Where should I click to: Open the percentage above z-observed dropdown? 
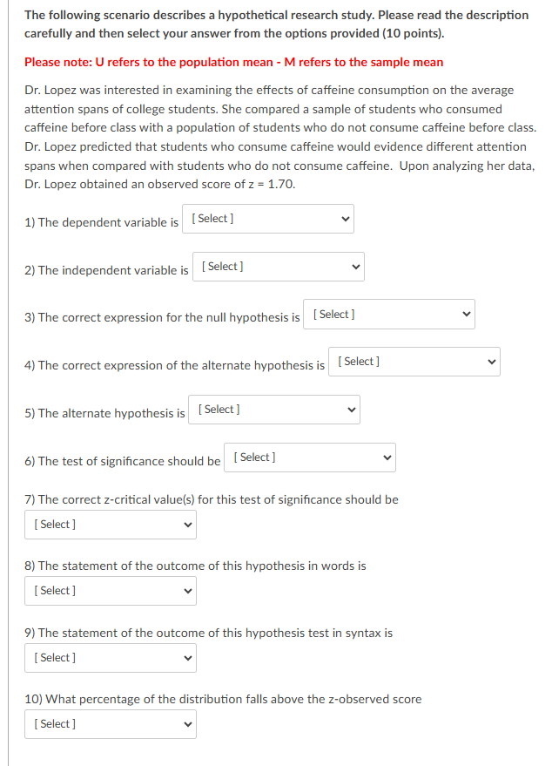tap(110, 723)
